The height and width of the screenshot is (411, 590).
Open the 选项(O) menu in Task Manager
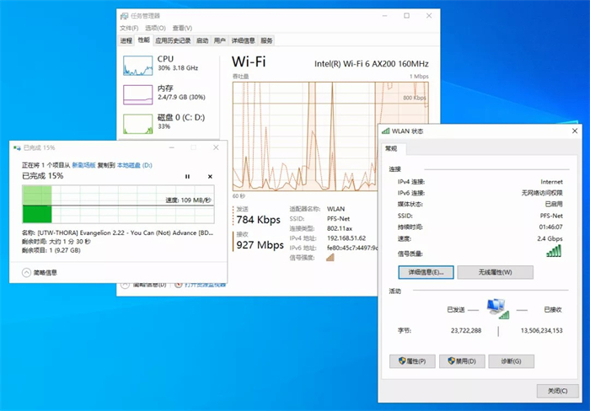(155, 28)
